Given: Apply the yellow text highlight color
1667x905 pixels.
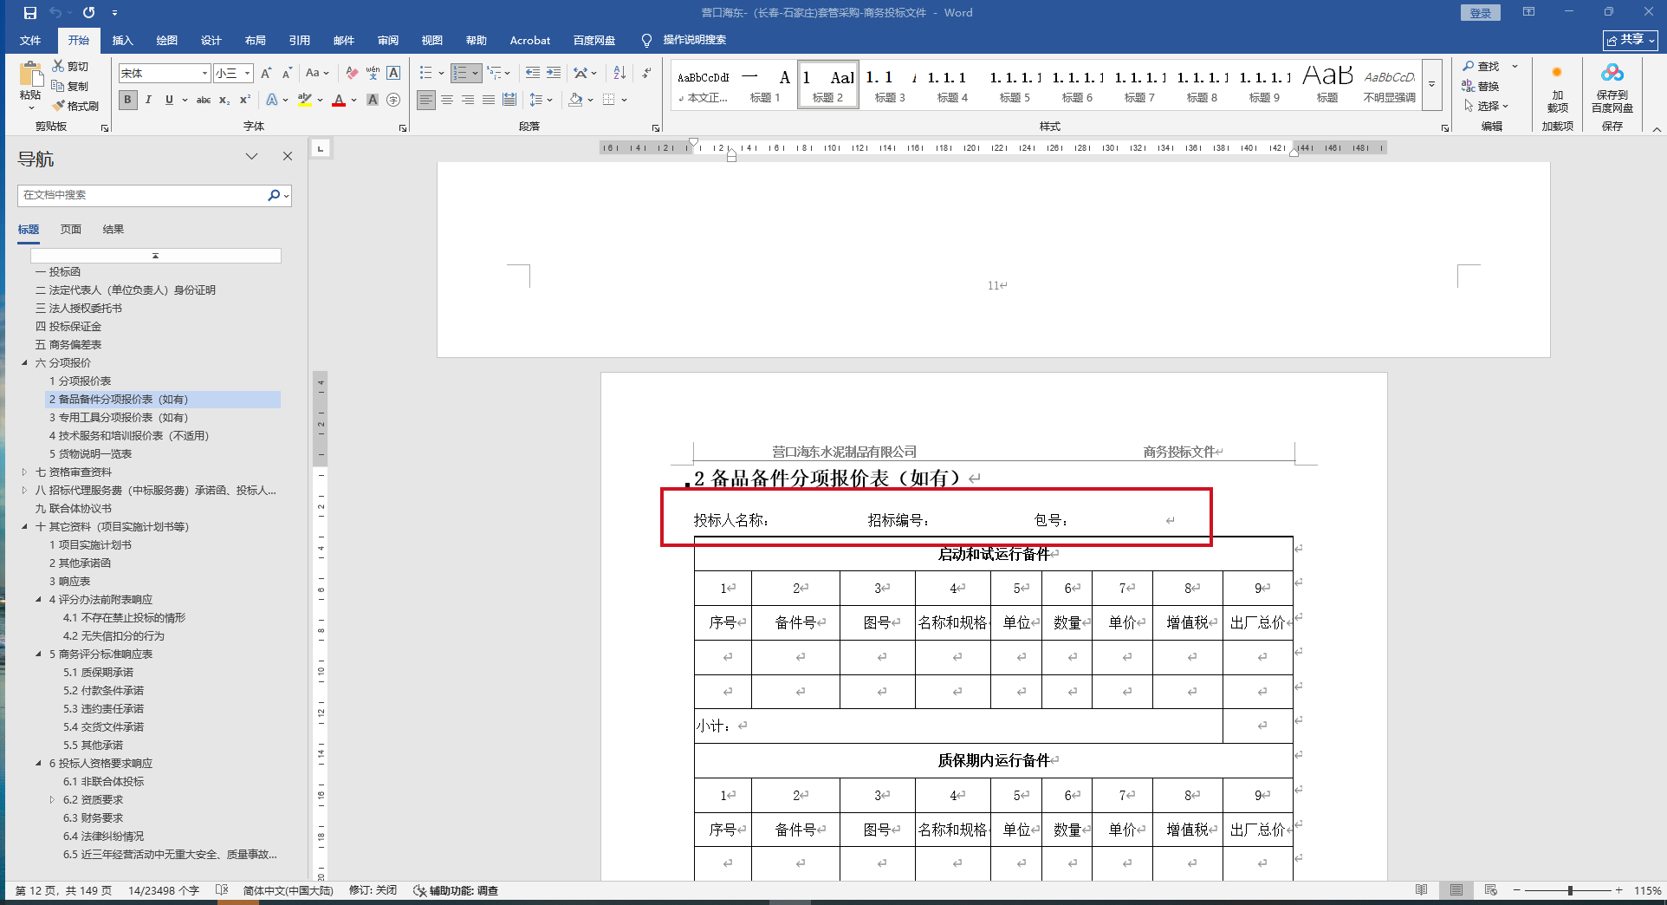Looking at the screenshot, I should pos(304,101).
